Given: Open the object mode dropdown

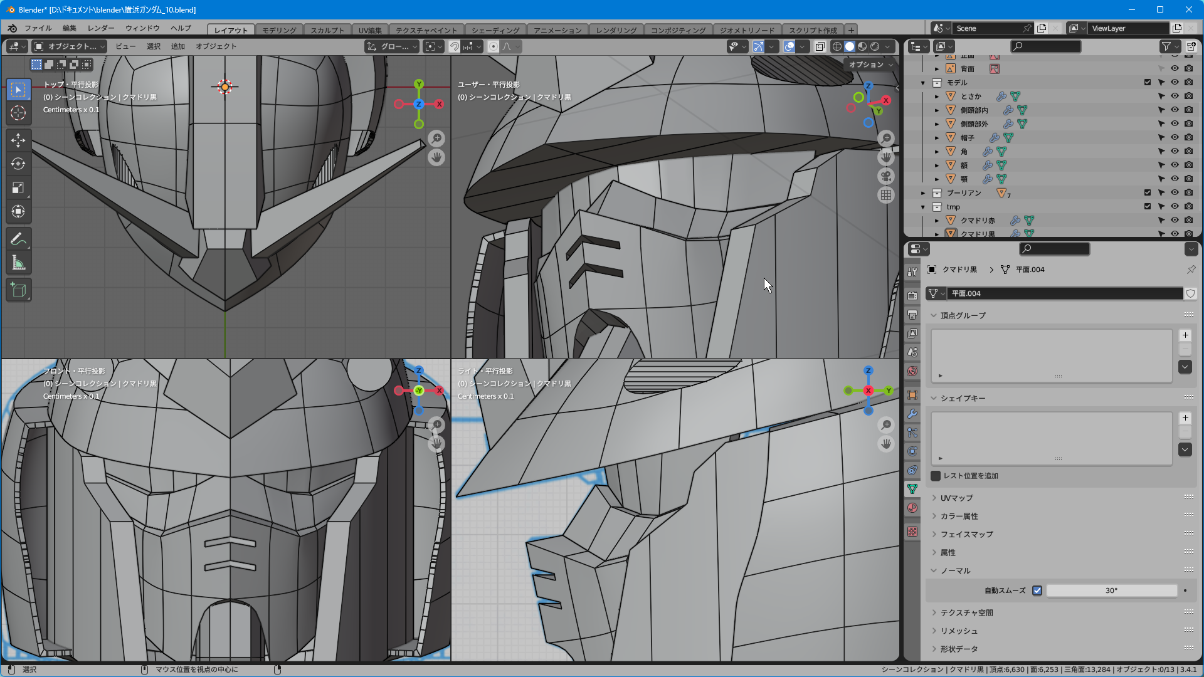Looking at the screenshot, I should click(70, 46).
